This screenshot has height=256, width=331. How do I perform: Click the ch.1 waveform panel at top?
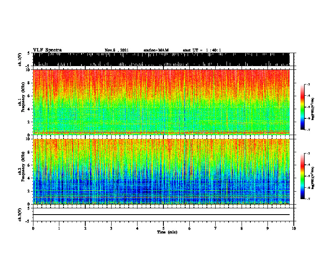click(x=161, y=59)
